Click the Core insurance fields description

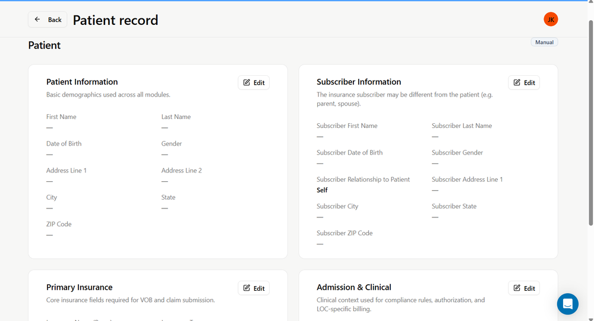tap(130, 300)
